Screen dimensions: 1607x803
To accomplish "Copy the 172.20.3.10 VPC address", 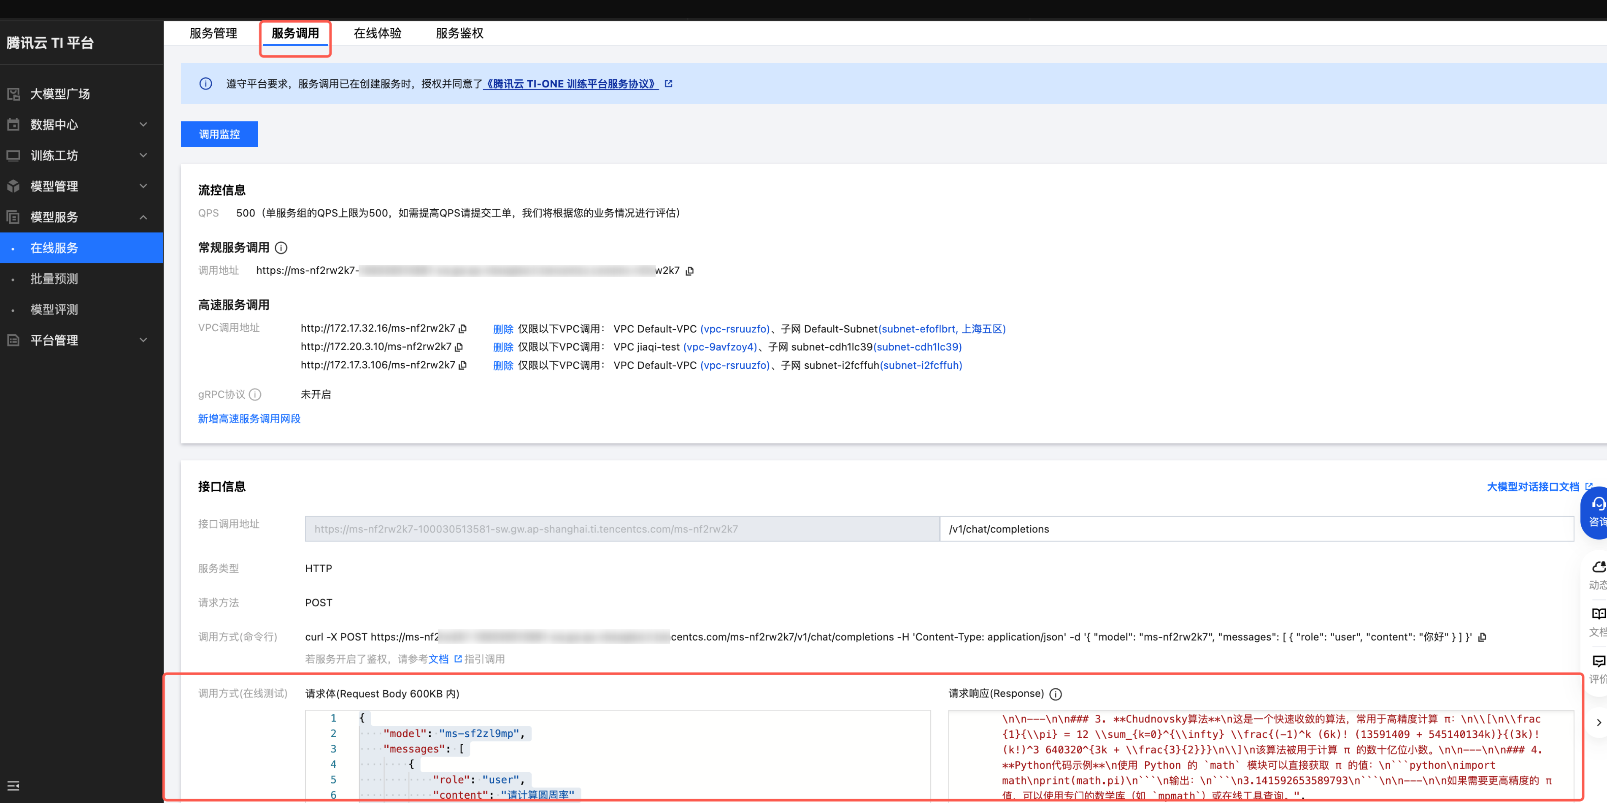I will tap(459, 347).
